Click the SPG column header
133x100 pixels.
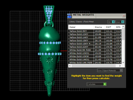point(118,27)
